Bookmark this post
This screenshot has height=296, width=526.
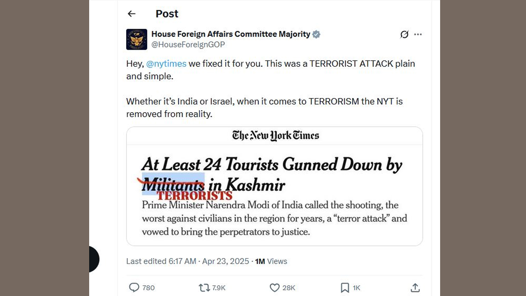(345, 287)
